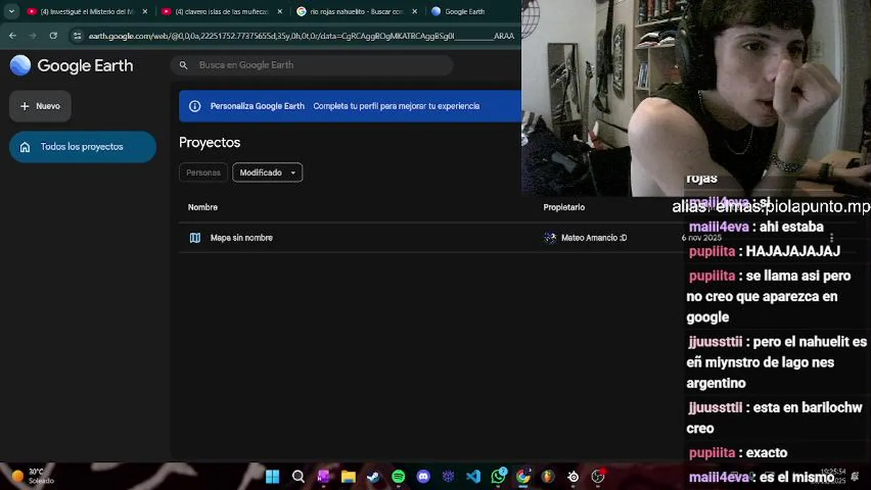Click the Personas filter chip
Screen dimensions: 871x490
tap(203, 173)
